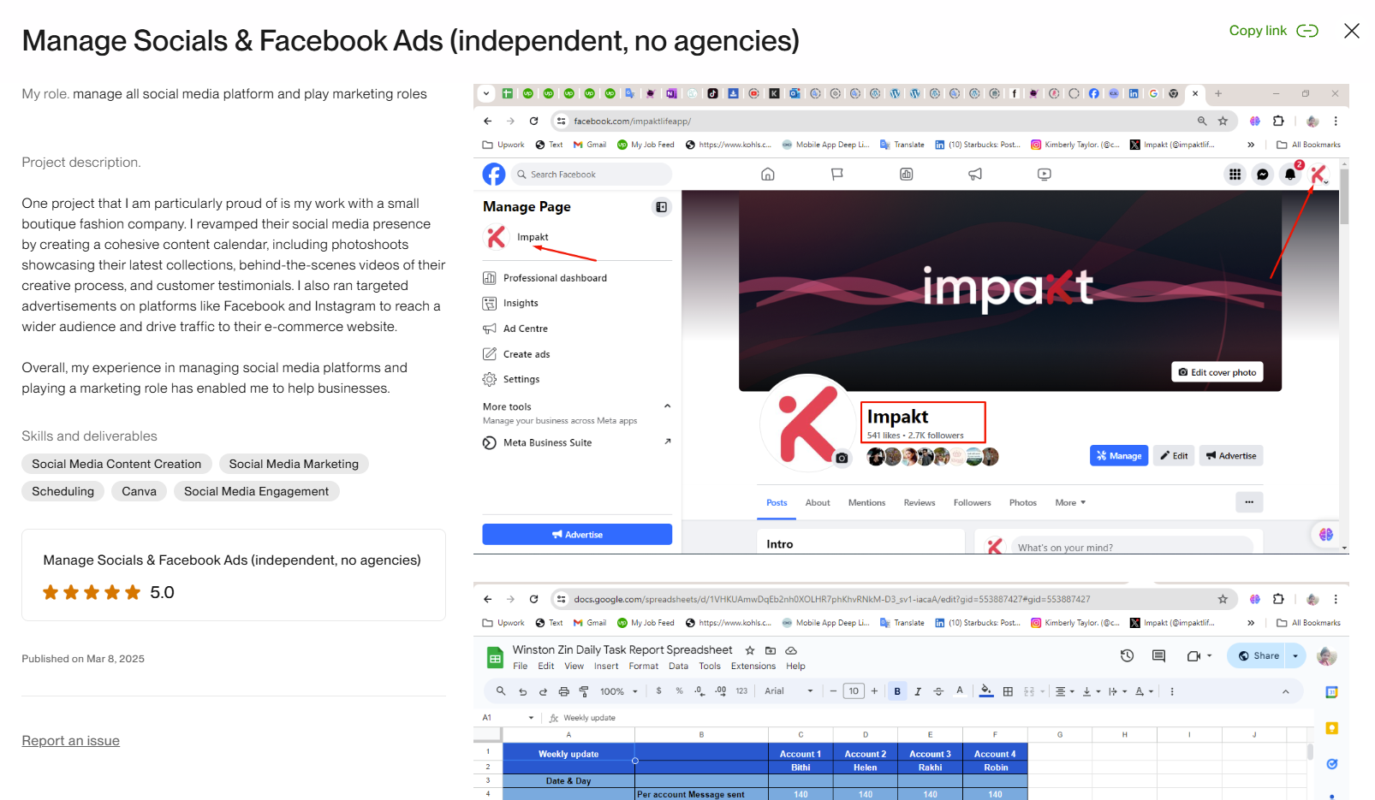
Task: Click the Edit cover photo button
Action: pos(1217,372)
